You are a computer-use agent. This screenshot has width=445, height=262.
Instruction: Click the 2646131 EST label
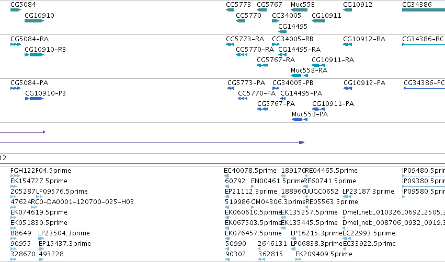coord(272,244)
